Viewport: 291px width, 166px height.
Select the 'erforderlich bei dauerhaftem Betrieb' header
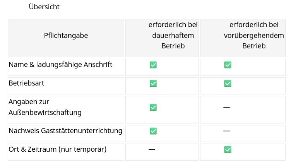tap(173, 36)
